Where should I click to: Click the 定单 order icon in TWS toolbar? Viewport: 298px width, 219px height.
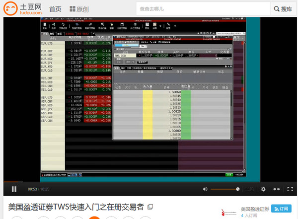(x=45, y=26)
